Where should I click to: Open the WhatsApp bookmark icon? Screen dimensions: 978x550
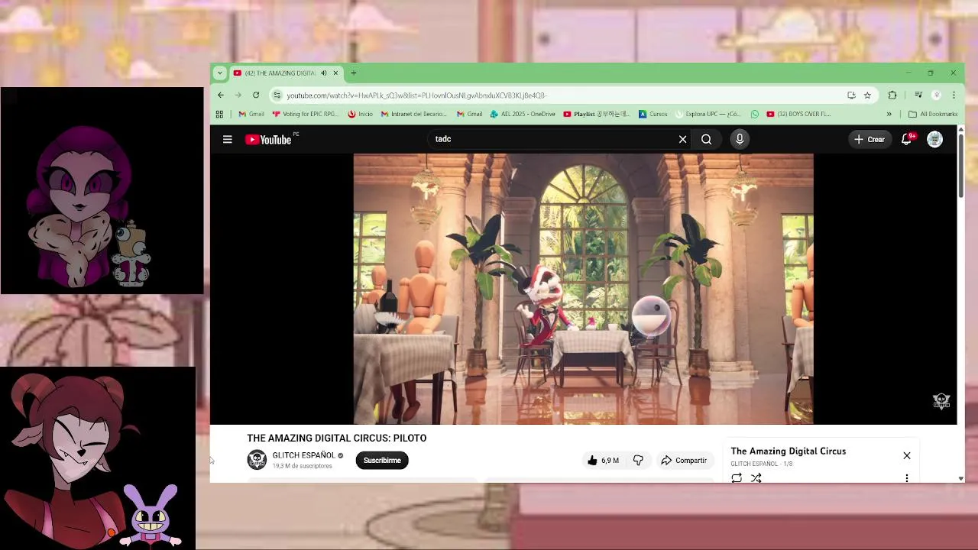pyautogui.click(x=755, y=115)
